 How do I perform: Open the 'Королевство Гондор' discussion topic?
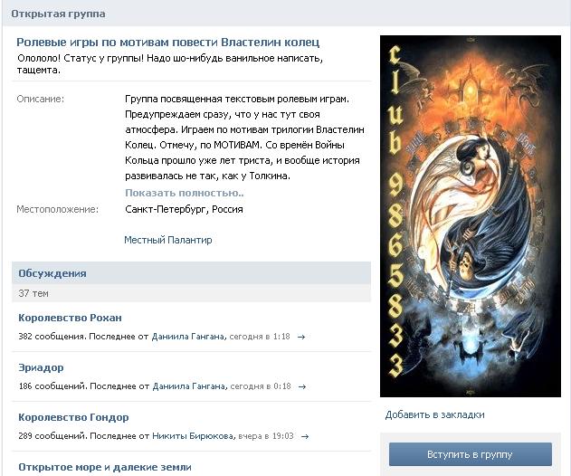pyautogui.click(x=73, y=417)
